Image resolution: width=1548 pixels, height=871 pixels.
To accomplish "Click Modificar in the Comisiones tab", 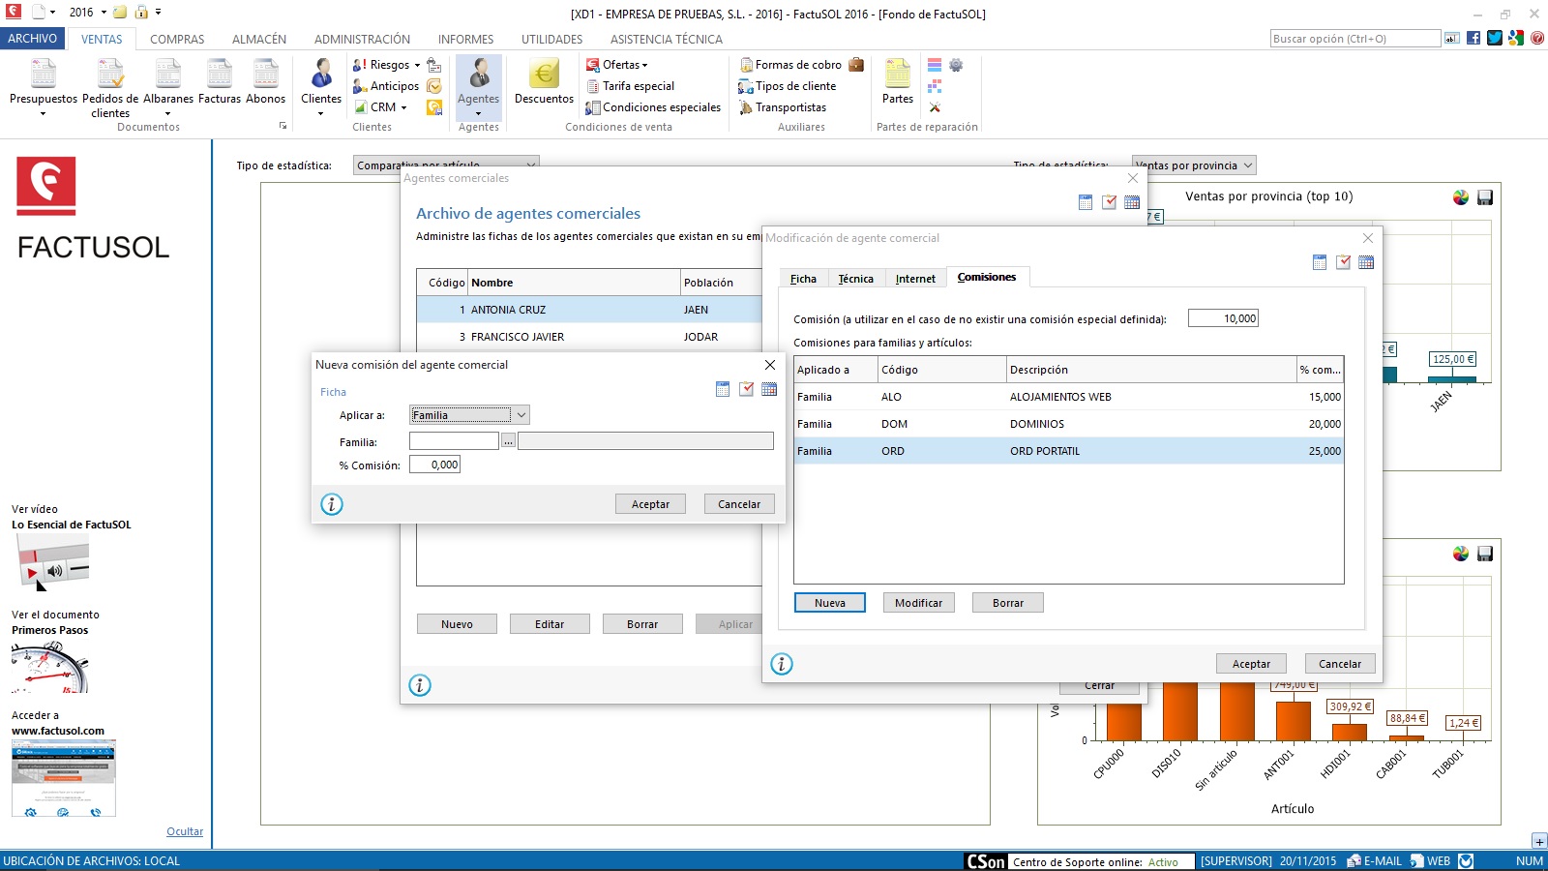I will [x=918, y=603].
